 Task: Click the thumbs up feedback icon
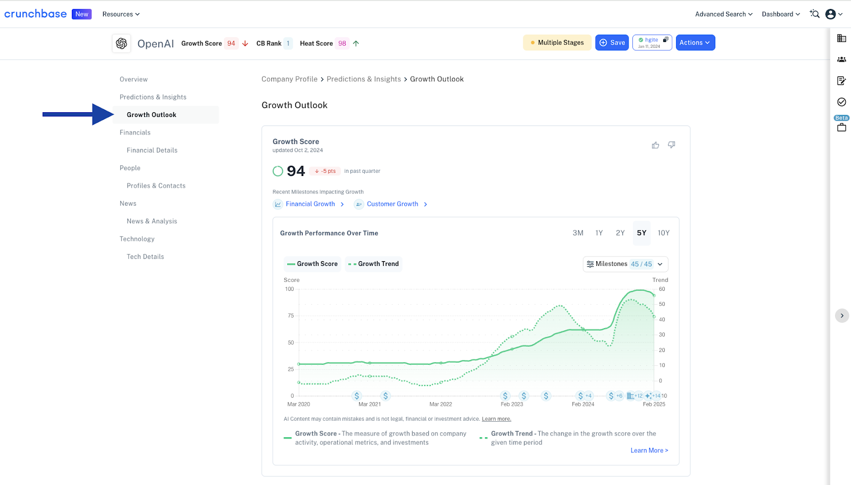[655, 145]
